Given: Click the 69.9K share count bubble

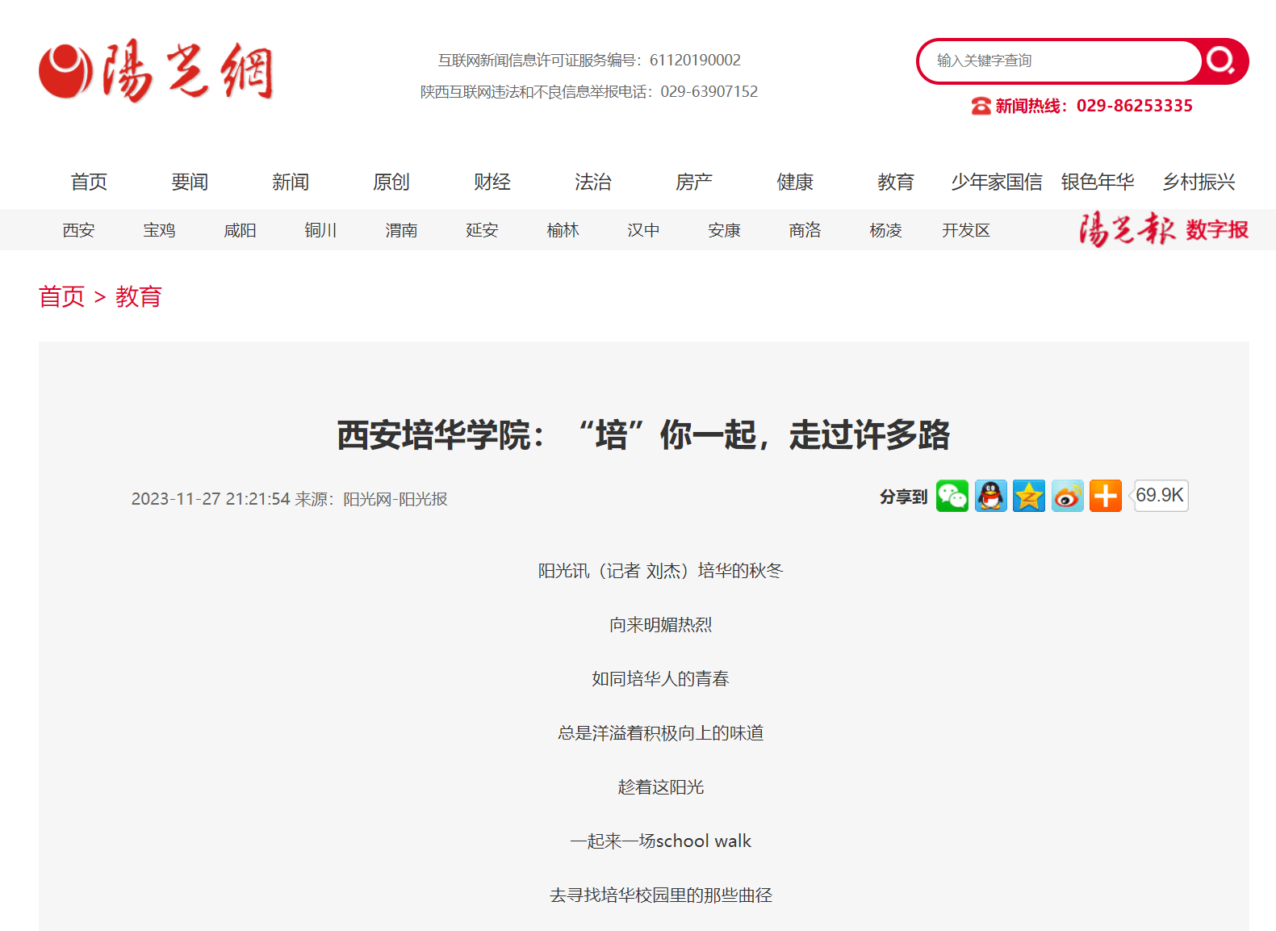Looking at the screenshot, I should click(x=1160, y=495).
